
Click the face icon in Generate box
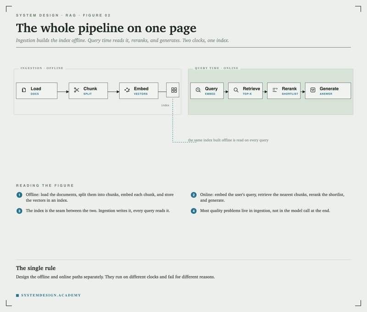(313, 90)
